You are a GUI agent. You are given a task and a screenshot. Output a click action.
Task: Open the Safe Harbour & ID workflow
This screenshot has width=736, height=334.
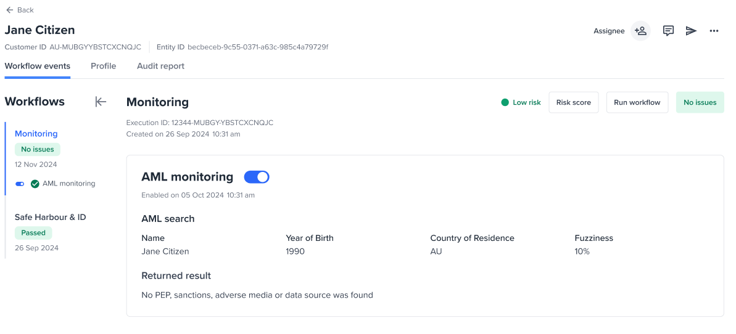[x=50, y=217]
